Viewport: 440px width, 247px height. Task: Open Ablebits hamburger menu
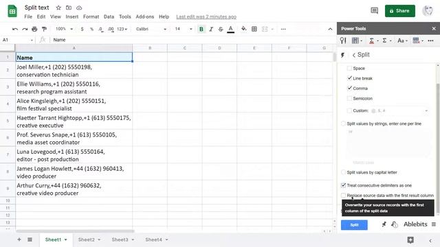[434, 224]
